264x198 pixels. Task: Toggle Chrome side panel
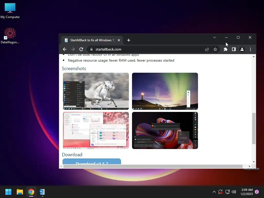(x=234, y=49)
